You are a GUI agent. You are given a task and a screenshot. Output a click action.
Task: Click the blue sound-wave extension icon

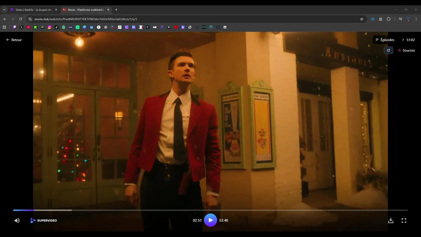tap(373, 19)
